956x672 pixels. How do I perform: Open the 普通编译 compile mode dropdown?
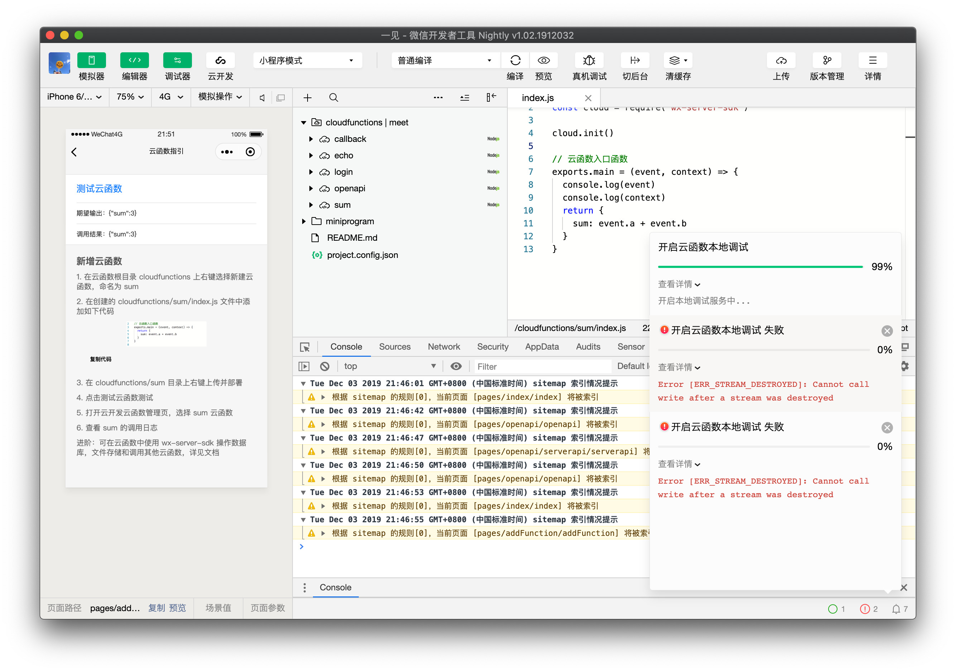pos(445,61)
